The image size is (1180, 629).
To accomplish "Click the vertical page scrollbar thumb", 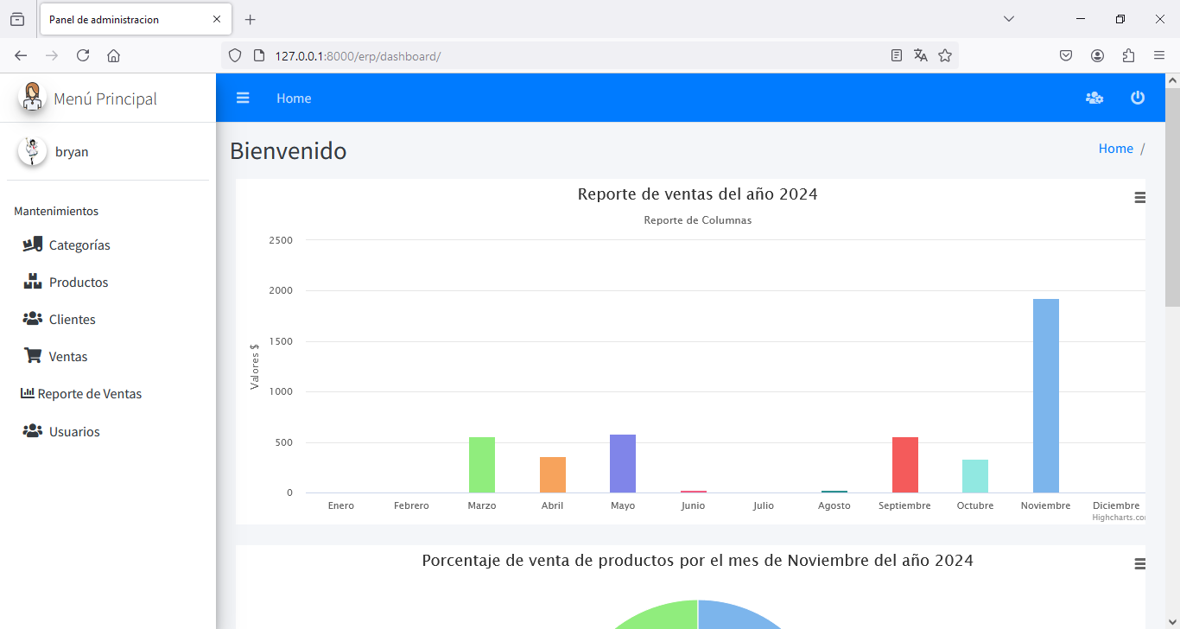I will tap(1172, 197).
